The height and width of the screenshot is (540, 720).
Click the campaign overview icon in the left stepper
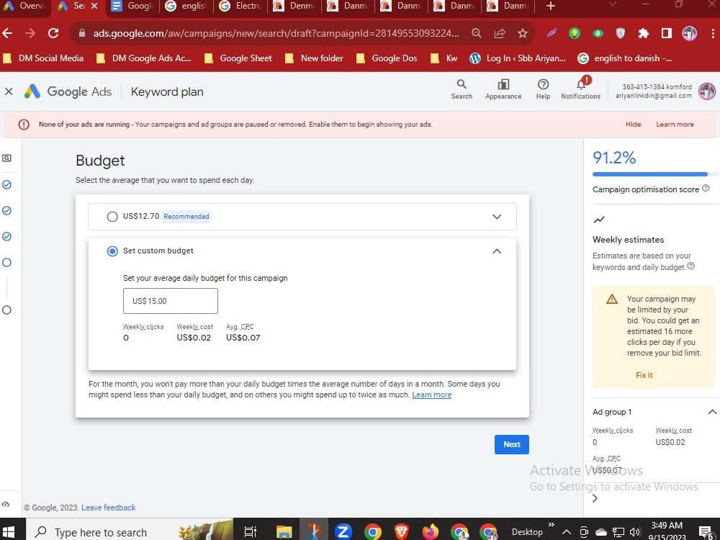[x=6, y=158]
